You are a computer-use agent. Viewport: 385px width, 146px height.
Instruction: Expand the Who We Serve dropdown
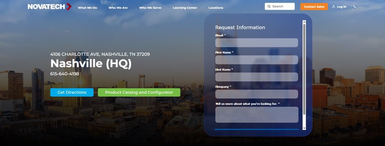pyautogui.click(x=151, y=8)
